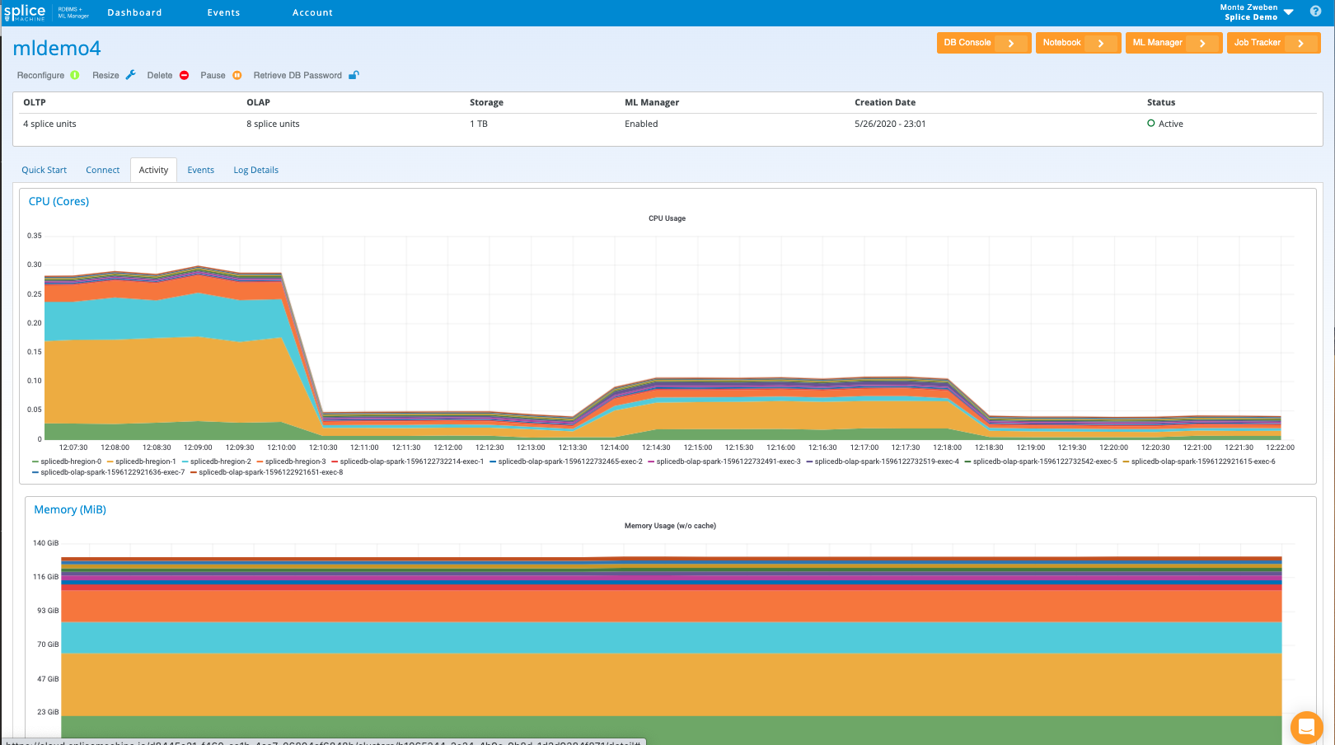The height and width of the screenshot is (745, 1335).
Task: Open the help question mark icon
Action: [x=1315, y=12]
